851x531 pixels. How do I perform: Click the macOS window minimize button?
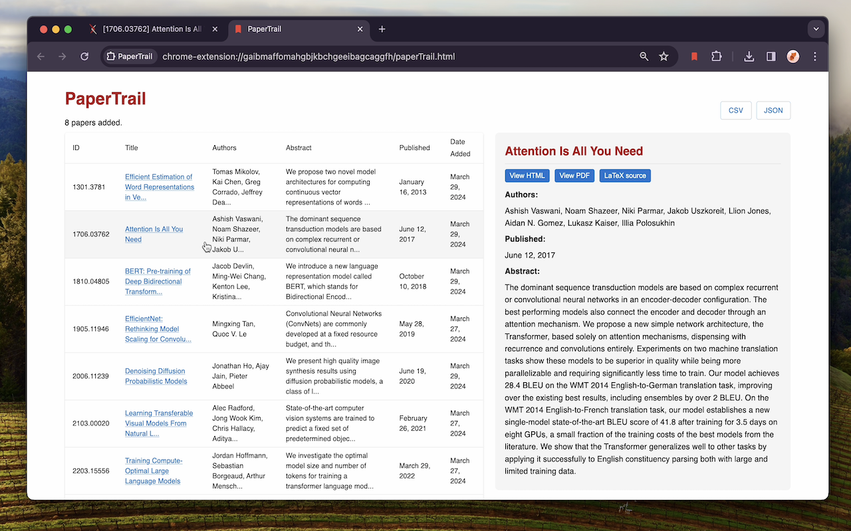[x=56, y=29]
